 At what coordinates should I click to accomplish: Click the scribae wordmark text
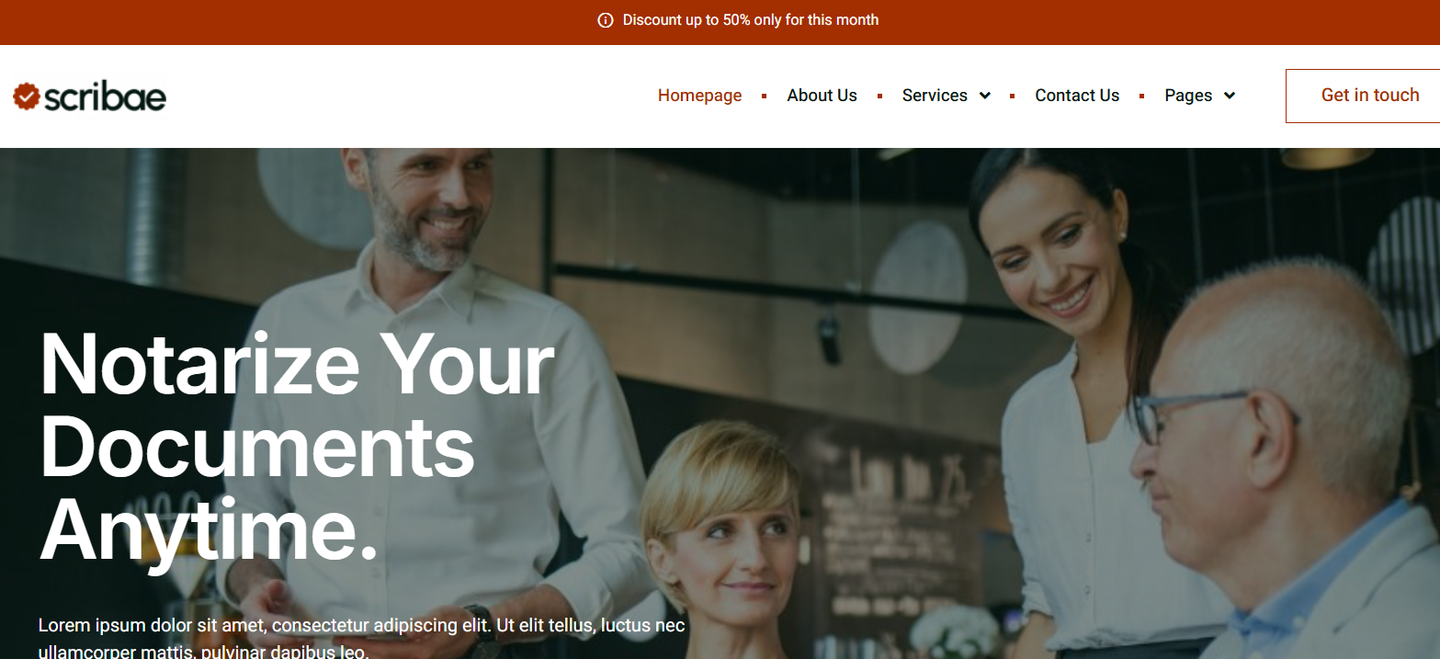105,97
